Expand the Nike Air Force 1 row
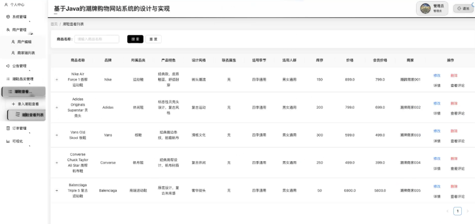The height and width of the screenshot is (224, 475). pos(57,79)
